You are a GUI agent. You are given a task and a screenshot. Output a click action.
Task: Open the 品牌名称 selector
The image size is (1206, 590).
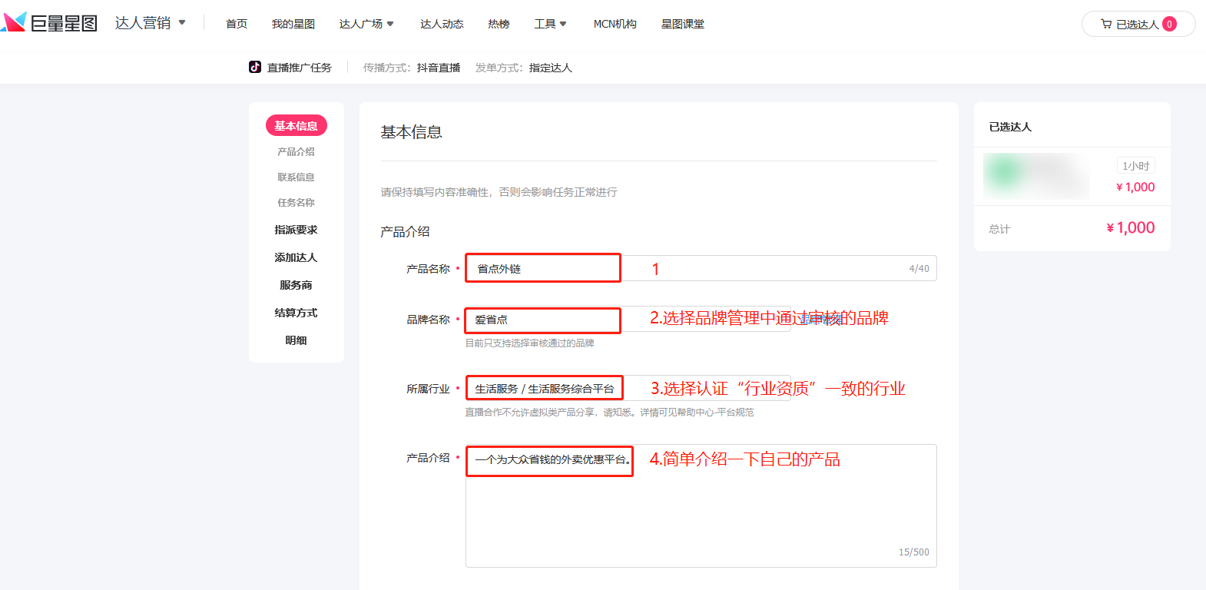click(x=628, y=319)
